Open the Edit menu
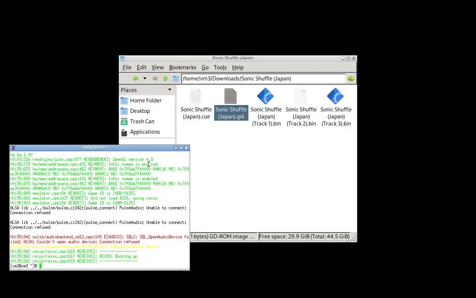The height and width of the screenshot is (298, 476). (x=141, y=67)
